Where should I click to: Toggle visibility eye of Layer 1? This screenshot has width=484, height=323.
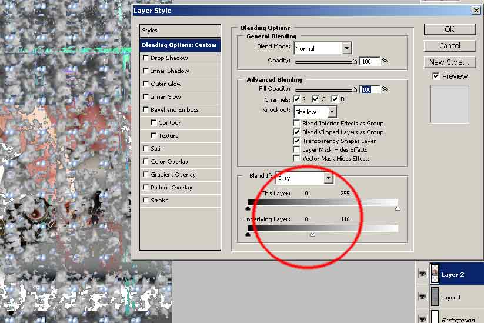coord(422,297)
